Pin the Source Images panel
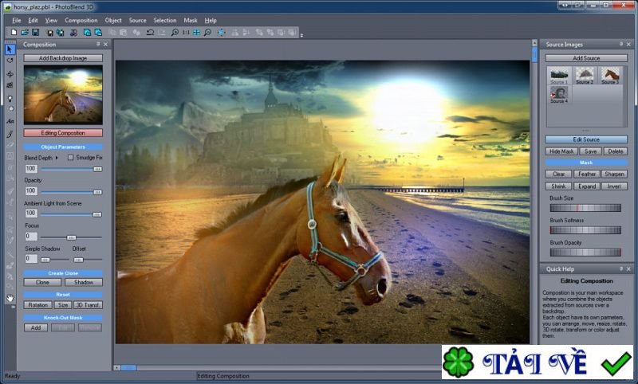 (621, 44)
